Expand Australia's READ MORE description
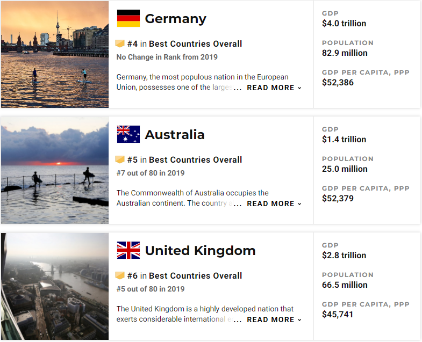The width and height of the screenshot is (422, 342). (274, 203)
